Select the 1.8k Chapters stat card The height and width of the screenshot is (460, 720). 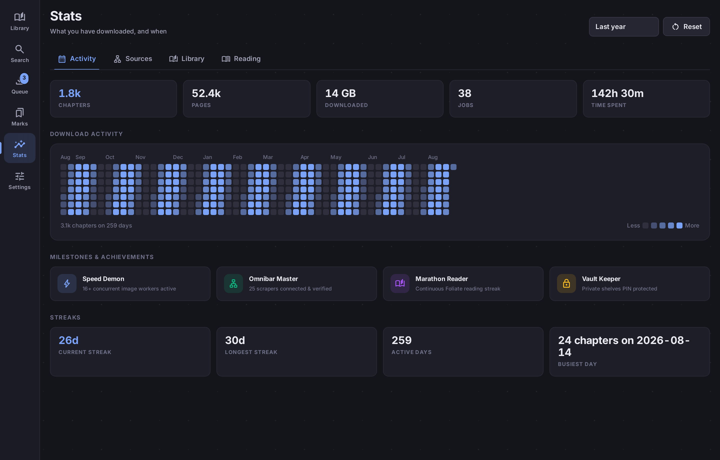coord(113,99)
